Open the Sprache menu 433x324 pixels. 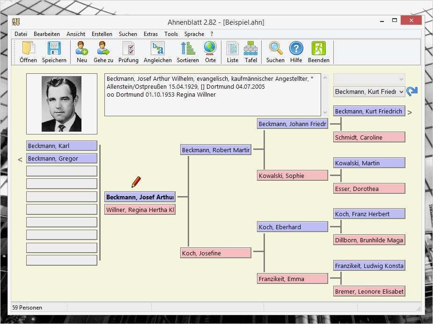tap(194, 34)
